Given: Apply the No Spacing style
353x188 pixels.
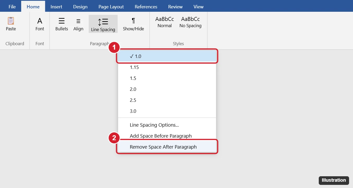Looking at the screenshot, I should (x=190, y=22).
